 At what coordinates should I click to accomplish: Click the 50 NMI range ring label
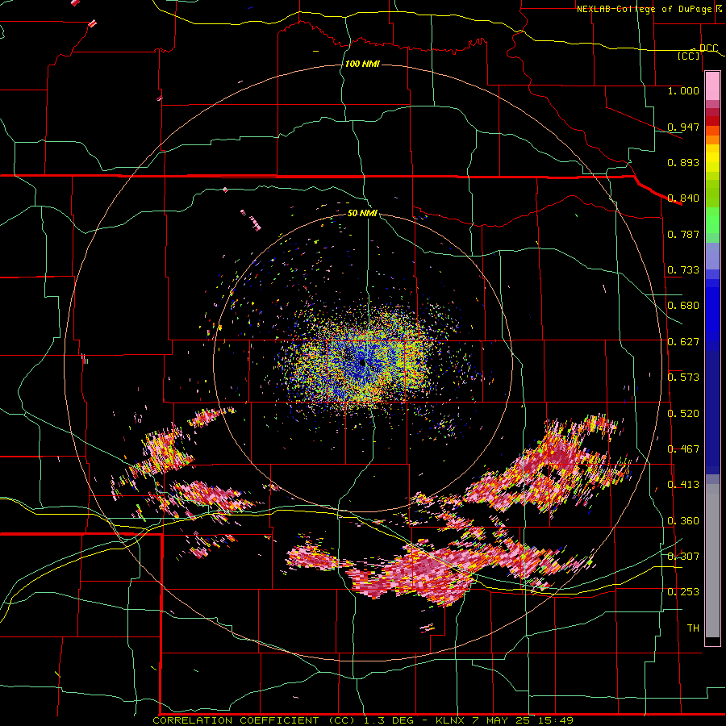tap(362, 213)
